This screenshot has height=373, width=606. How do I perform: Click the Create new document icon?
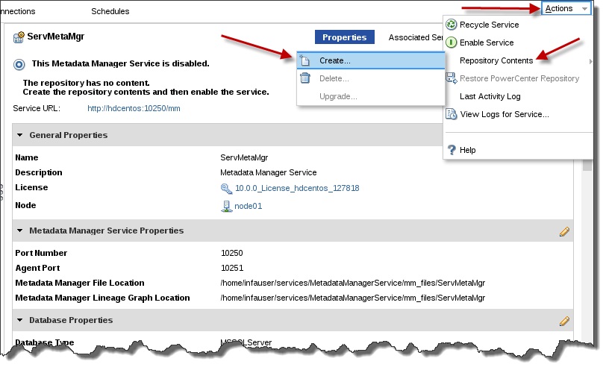point(305,60)
